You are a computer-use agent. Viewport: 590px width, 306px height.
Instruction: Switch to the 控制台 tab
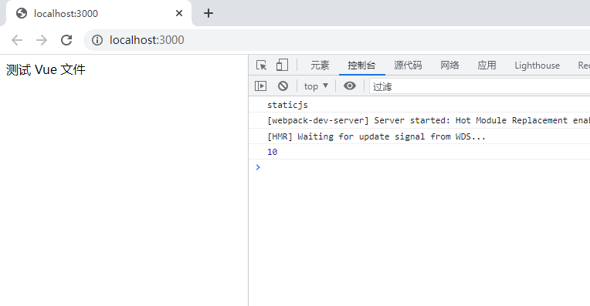click(x=361, y=66)
